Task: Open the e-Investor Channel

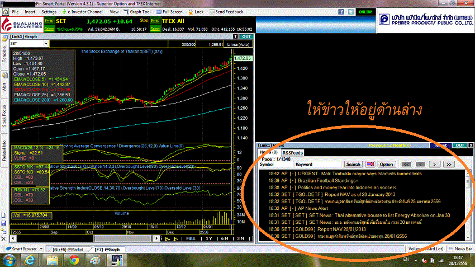Action: 82,12
